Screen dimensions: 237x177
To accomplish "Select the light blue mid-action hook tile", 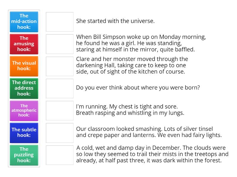I will (24, 22).
